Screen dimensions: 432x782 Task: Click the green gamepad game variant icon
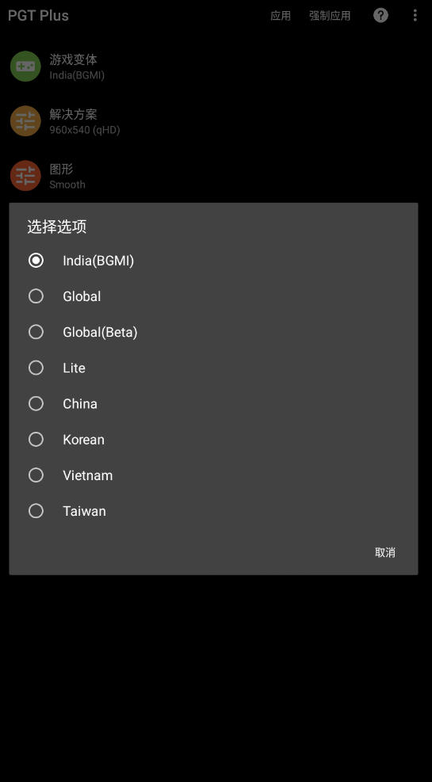tap(25, 67)
